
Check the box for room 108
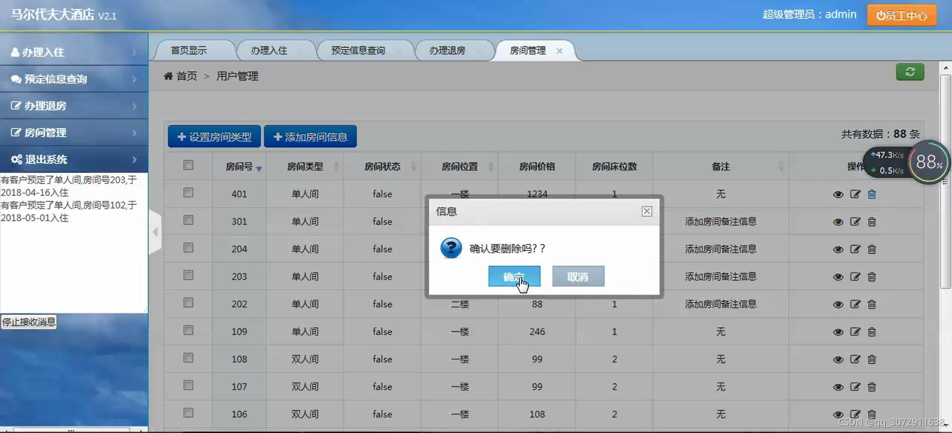point(188,358)
